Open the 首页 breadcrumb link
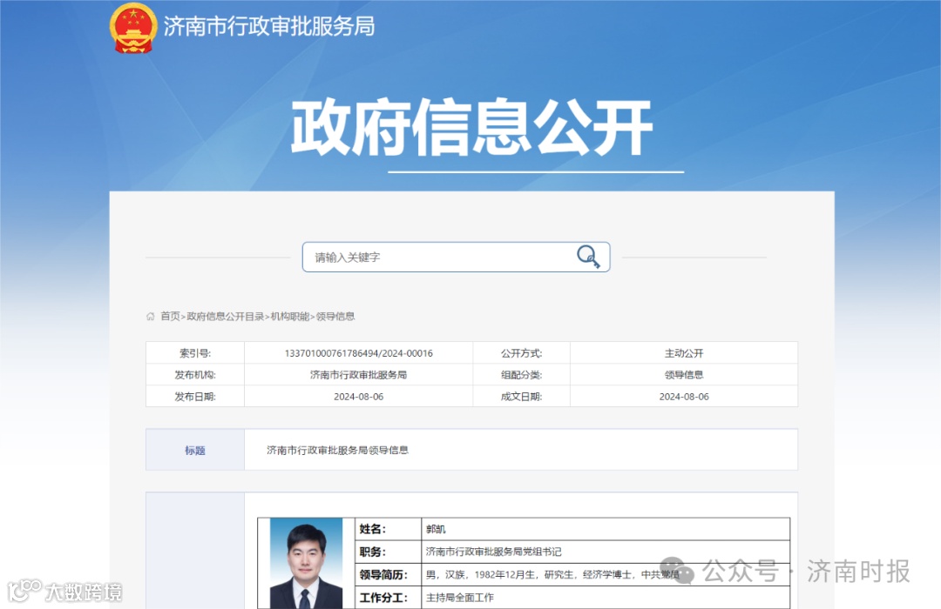This screenshot has height=609, width=941. click(x=170, y=317)
